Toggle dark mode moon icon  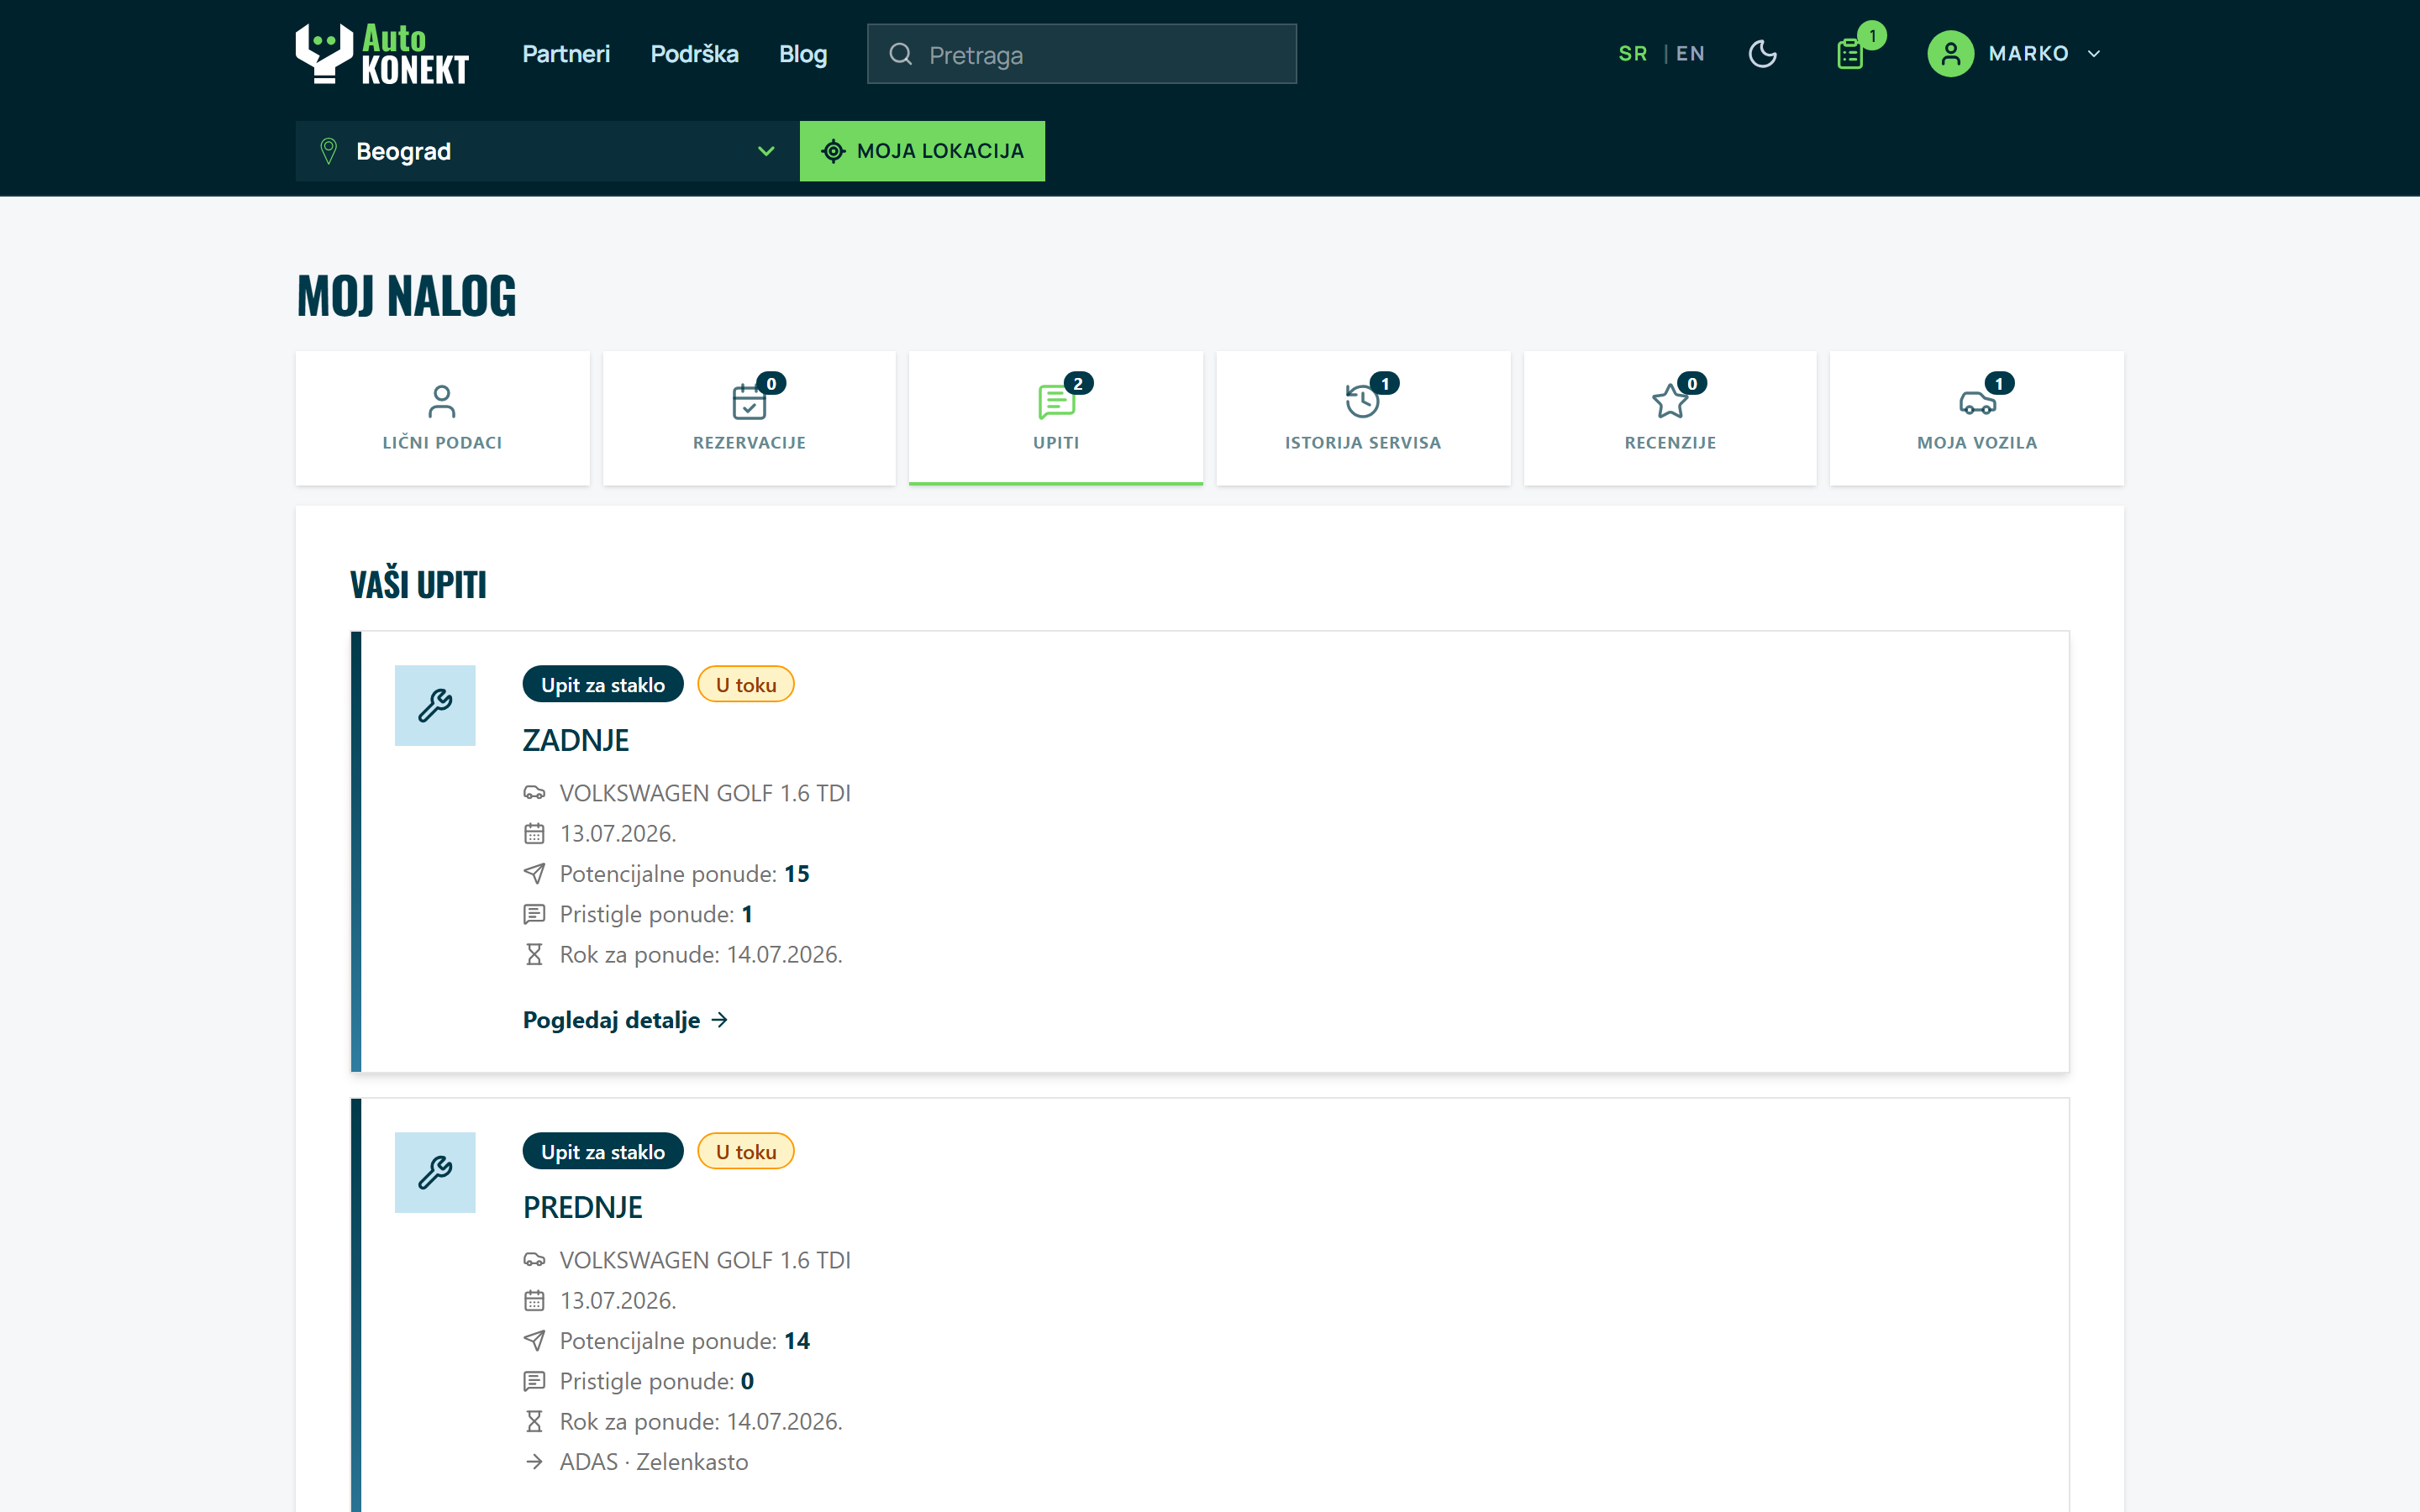coord(1762,54)
